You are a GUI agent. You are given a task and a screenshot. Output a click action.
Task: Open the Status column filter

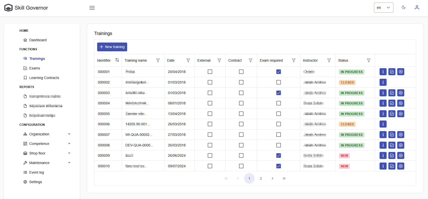tap(368, 60)
